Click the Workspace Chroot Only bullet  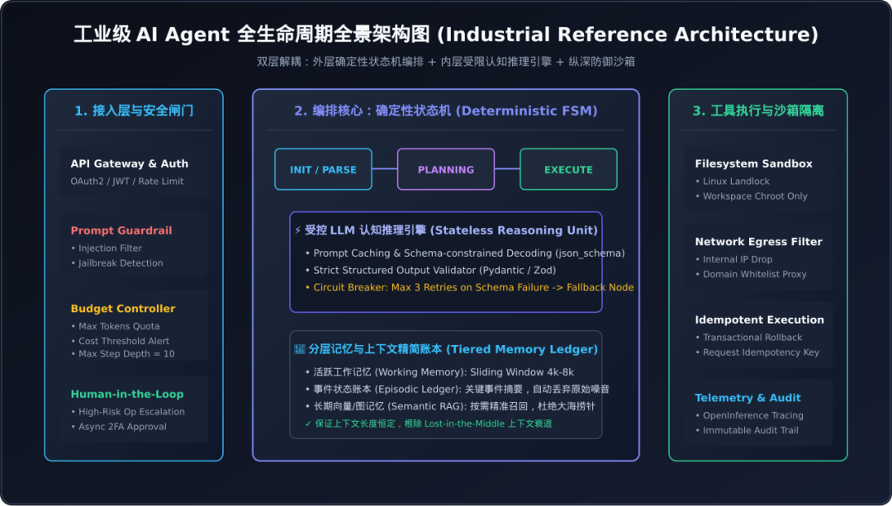click(751, 196)
